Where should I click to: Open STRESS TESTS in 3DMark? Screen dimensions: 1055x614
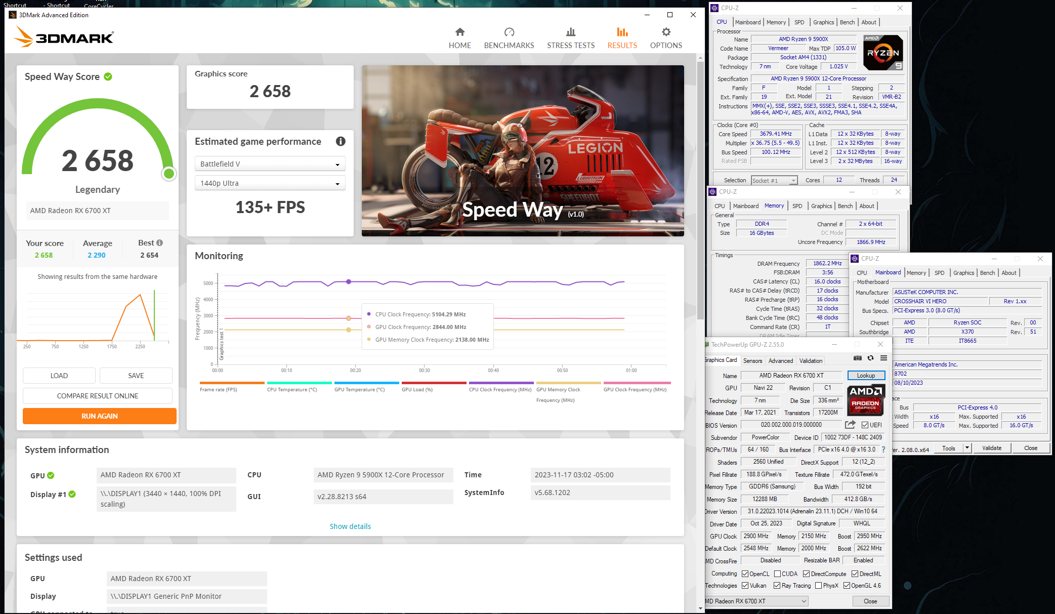(x=571, y=38)
